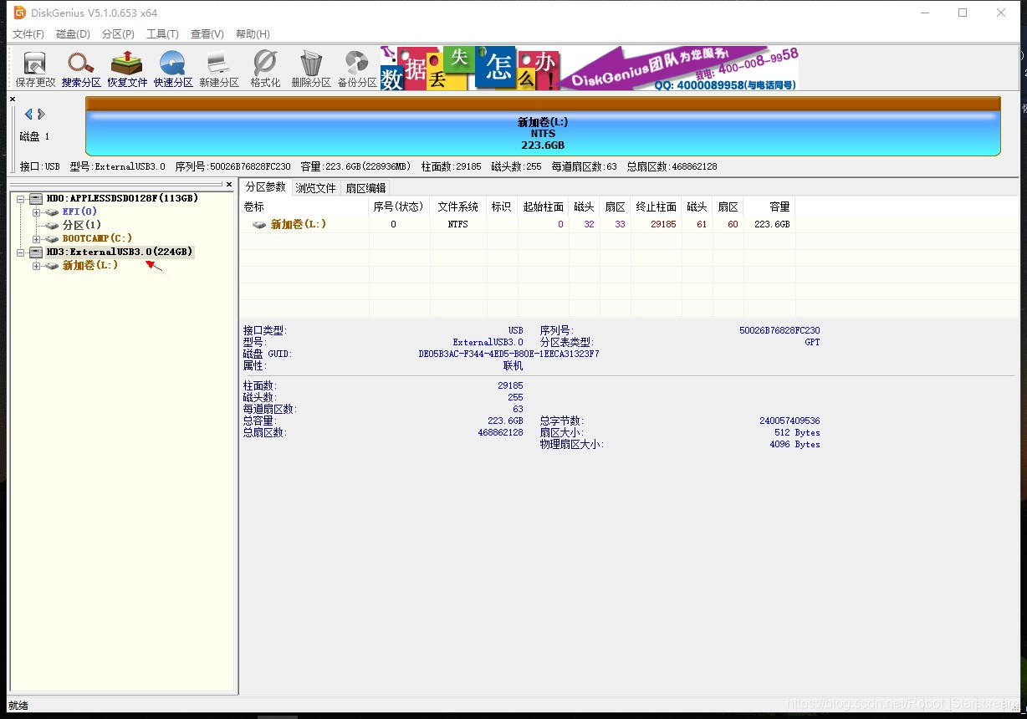Image resolution: width=1027 pixels, height=719 pixels.
Task: Collapse the HD3 ExternalUSB3.0 disk node
Action: pos(20,252)
